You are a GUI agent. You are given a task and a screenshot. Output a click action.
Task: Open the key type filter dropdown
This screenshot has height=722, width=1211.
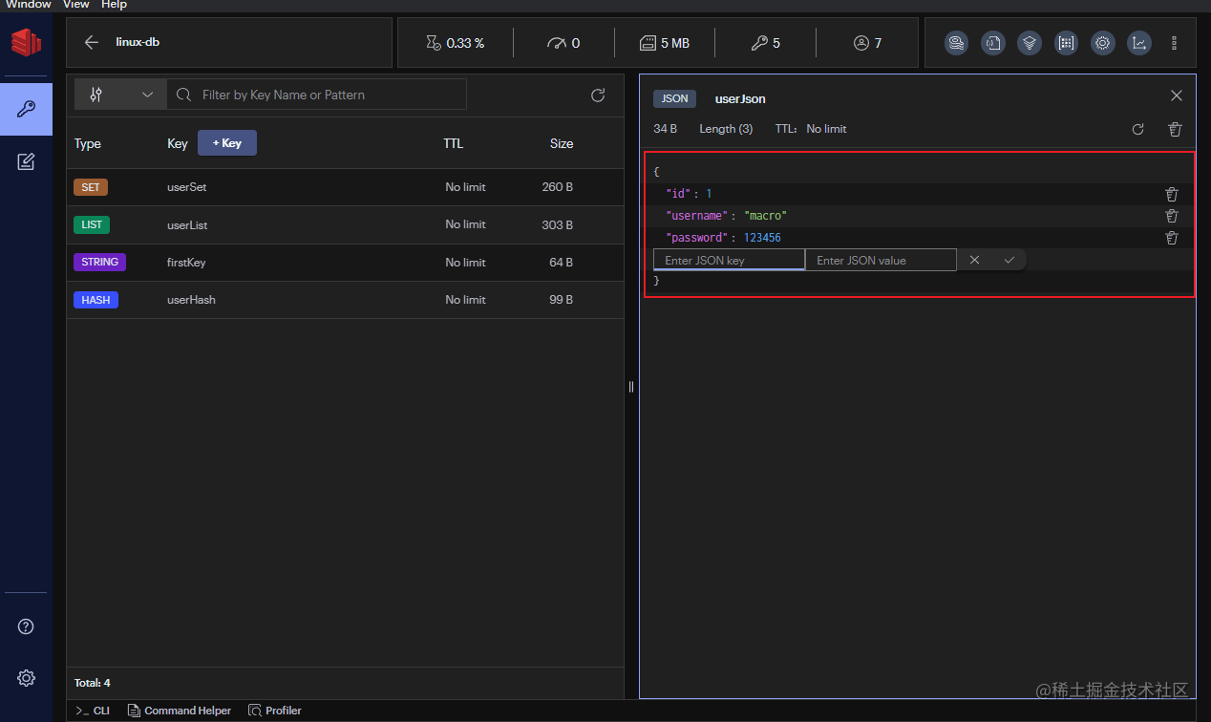(121, 95)
